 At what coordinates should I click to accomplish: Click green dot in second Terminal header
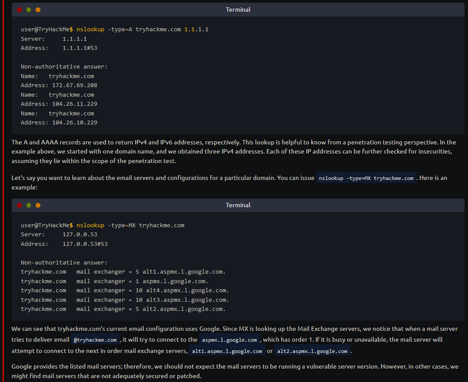(x=29, y=205)
